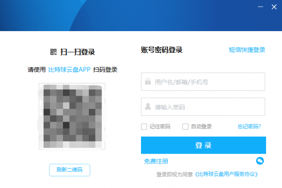Open 比特球云盘用户服务协议 link
This screenshot has height=188, width=282.
[226, 174]
